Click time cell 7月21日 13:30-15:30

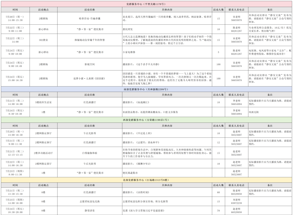click(15, 192)
